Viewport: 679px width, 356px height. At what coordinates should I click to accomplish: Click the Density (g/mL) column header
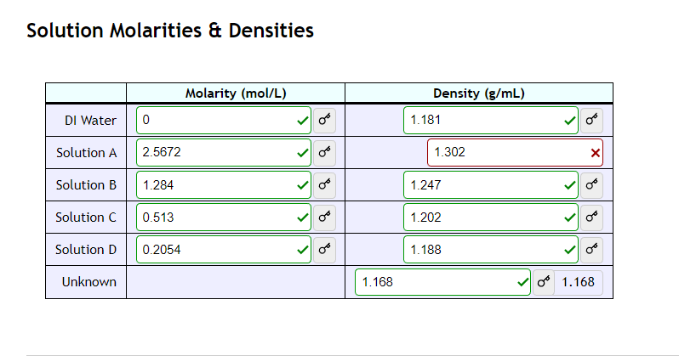479,93
